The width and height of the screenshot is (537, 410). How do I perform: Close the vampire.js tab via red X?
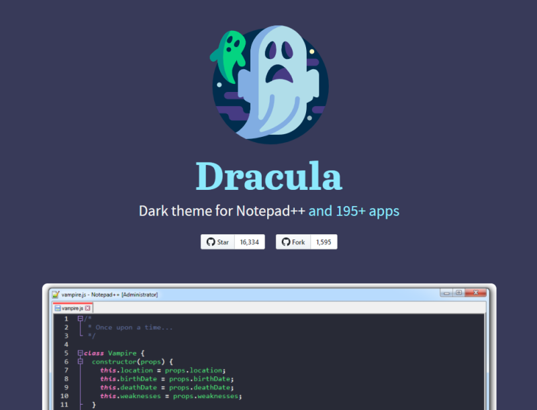[x=88, y=308]
